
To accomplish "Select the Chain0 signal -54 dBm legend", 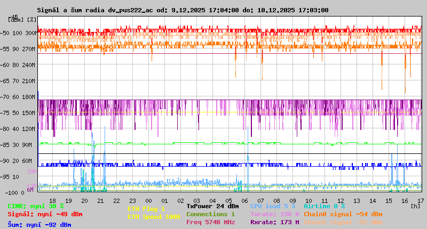I will coord(343,214).
